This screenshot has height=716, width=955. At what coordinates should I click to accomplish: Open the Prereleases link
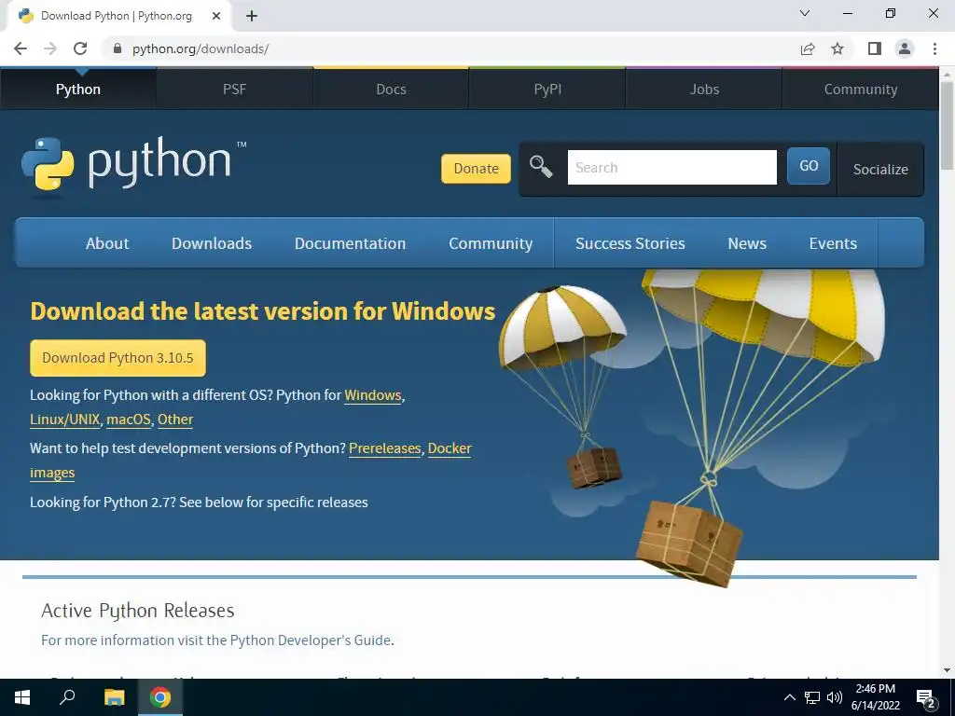click(384, 448)
